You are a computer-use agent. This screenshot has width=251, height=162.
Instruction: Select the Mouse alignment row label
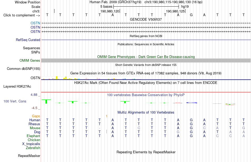pyautogui.click(x=35, y=128)
